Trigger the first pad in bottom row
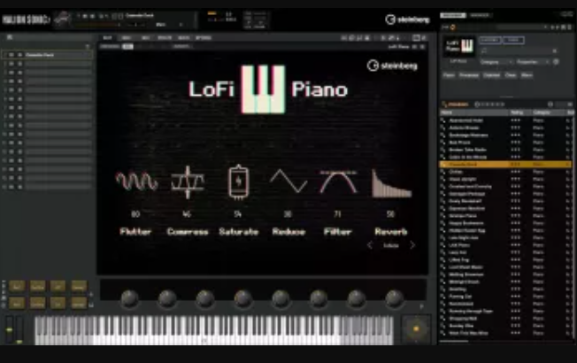Viewport: 577px width, 363px height. pos(17,304)
